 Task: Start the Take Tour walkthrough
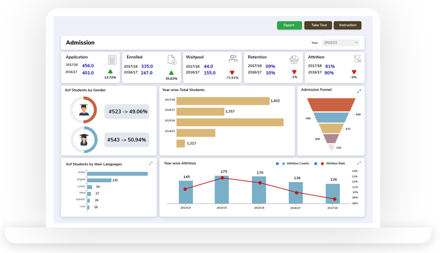tap(318, 25)
